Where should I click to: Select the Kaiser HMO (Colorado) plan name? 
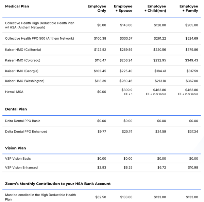point(23,60)
